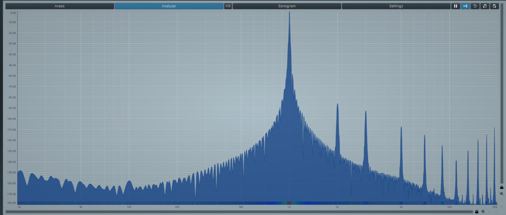Switch to the Analyzer tab
This screenshot has height=215, width=506.
[x=169, y=6]
